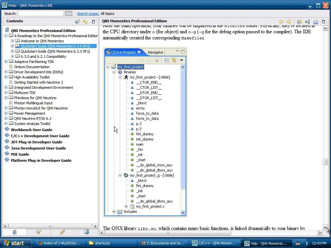Open Workbench User Guide book
Screen dimensions: 331x248
[x=32, y=130]
